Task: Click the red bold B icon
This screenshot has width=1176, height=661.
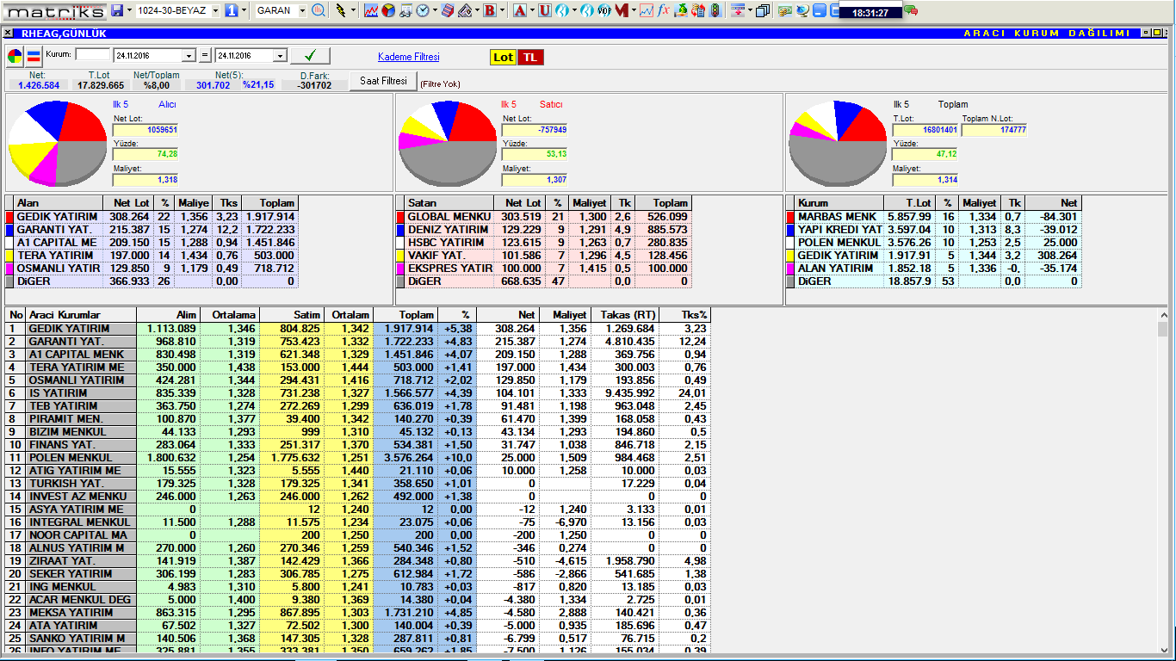Action: [x=490, y=11]
